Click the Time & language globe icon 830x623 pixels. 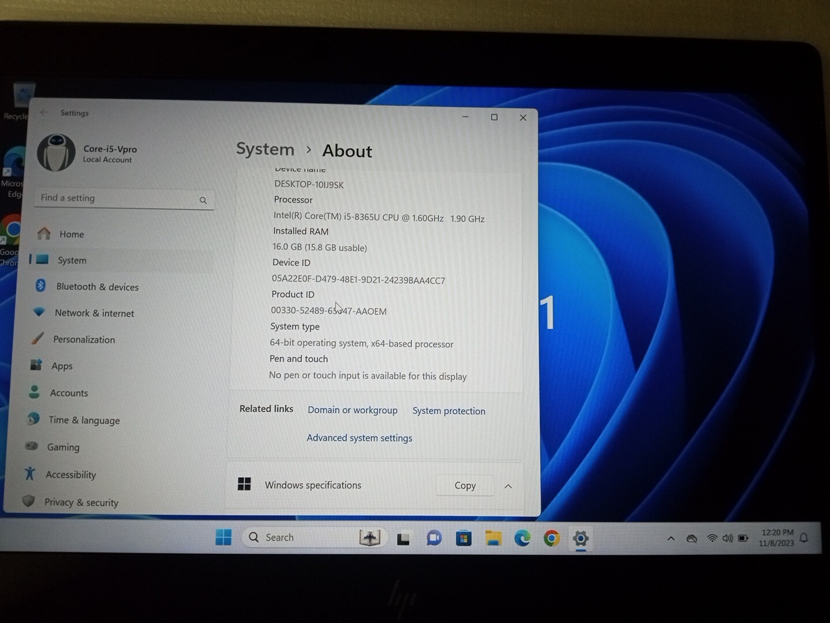(33, 419)
